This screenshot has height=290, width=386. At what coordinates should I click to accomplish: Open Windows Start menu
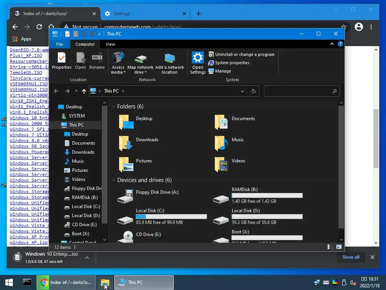coord(9,282)
